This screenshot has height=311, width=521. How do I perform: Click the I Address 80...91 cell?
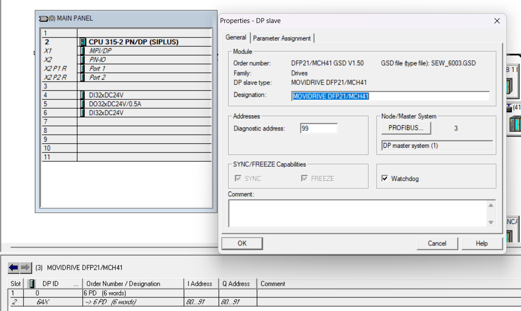[201, 302]
